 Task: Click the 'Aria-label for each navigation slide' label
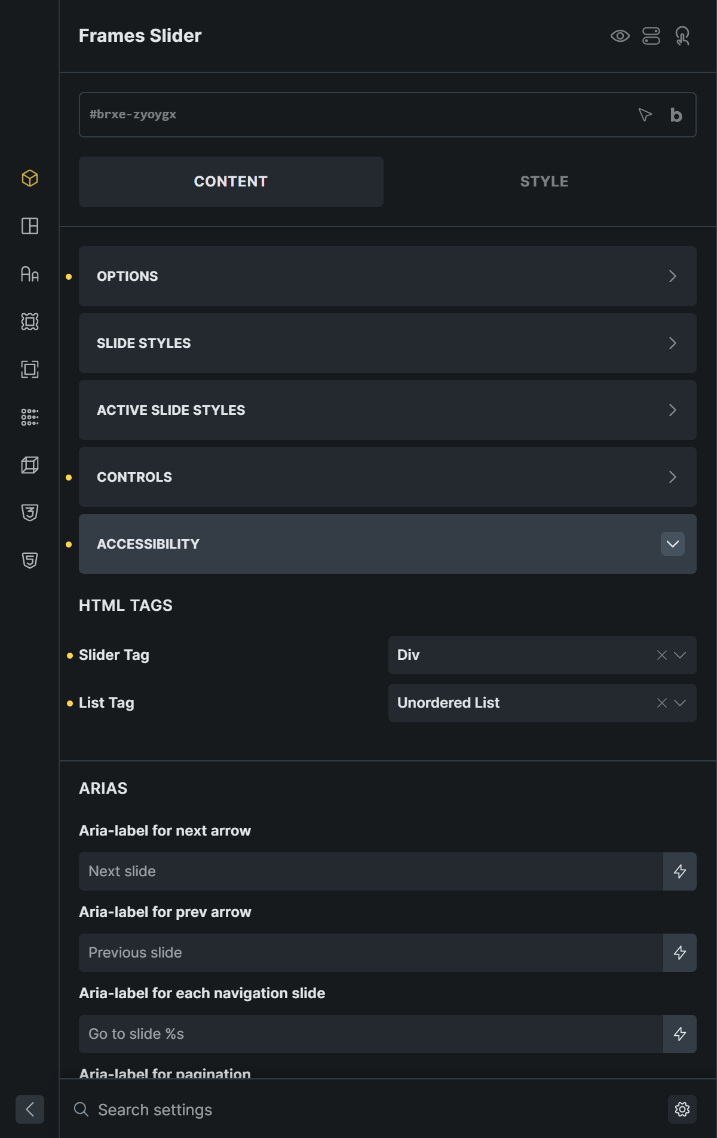(x=202, y=993)
